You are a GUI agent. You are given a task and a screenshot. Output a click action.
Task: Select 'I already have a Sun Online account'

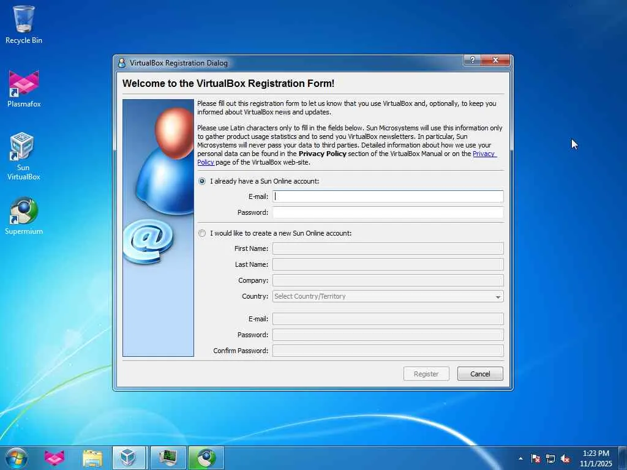pos(202,181)
